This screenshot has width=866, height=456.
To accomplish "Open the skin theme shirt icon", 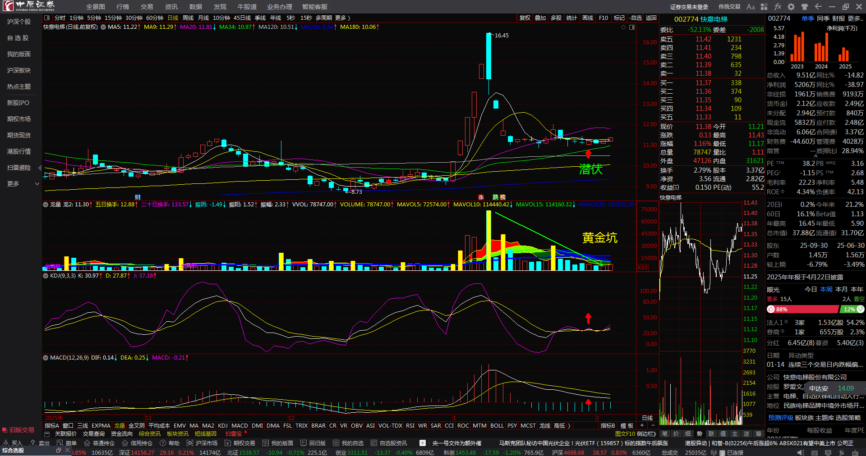I will 805,7.
